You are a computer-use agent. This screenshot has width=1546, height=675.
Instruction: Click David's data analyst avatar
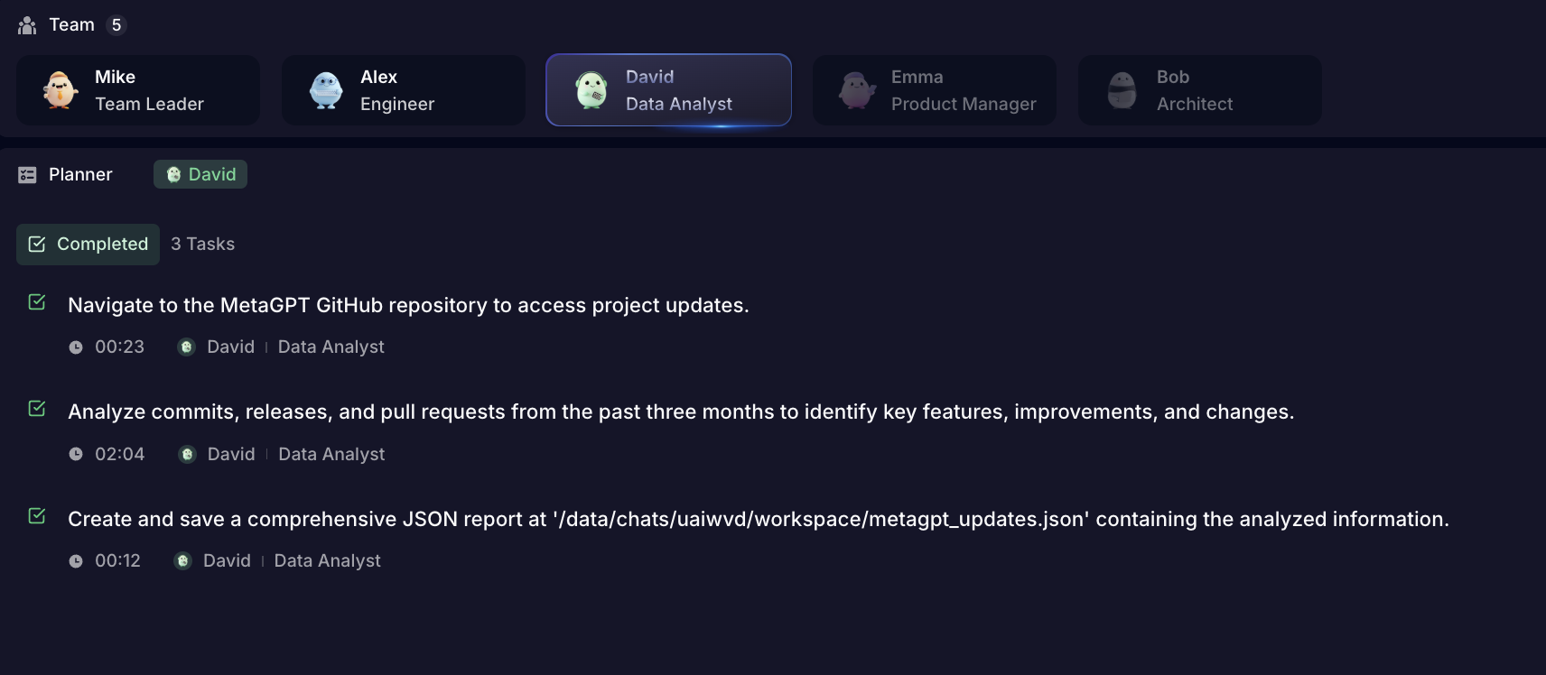click(x=591, y=90)
